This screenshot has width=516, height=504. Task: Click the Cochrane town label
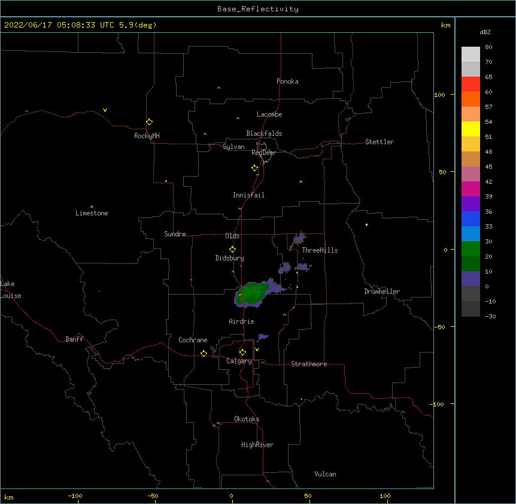coord(193,340)
